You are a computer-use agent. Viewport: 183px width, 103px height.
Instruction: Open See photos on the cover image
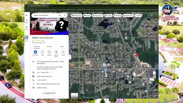[37, 32]
